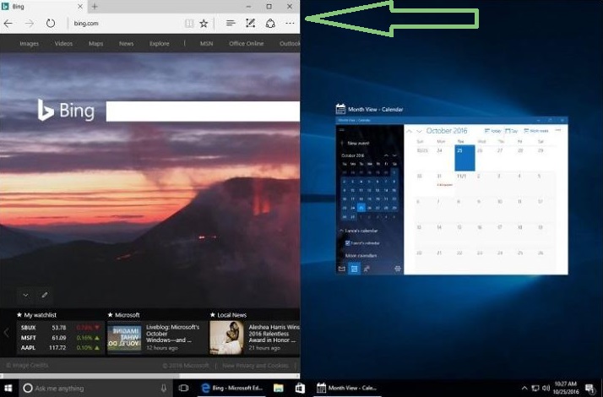Share the page via Edge share icon
Image resolution: width=603 pixels, height=397 pixels.
(270, 24)
